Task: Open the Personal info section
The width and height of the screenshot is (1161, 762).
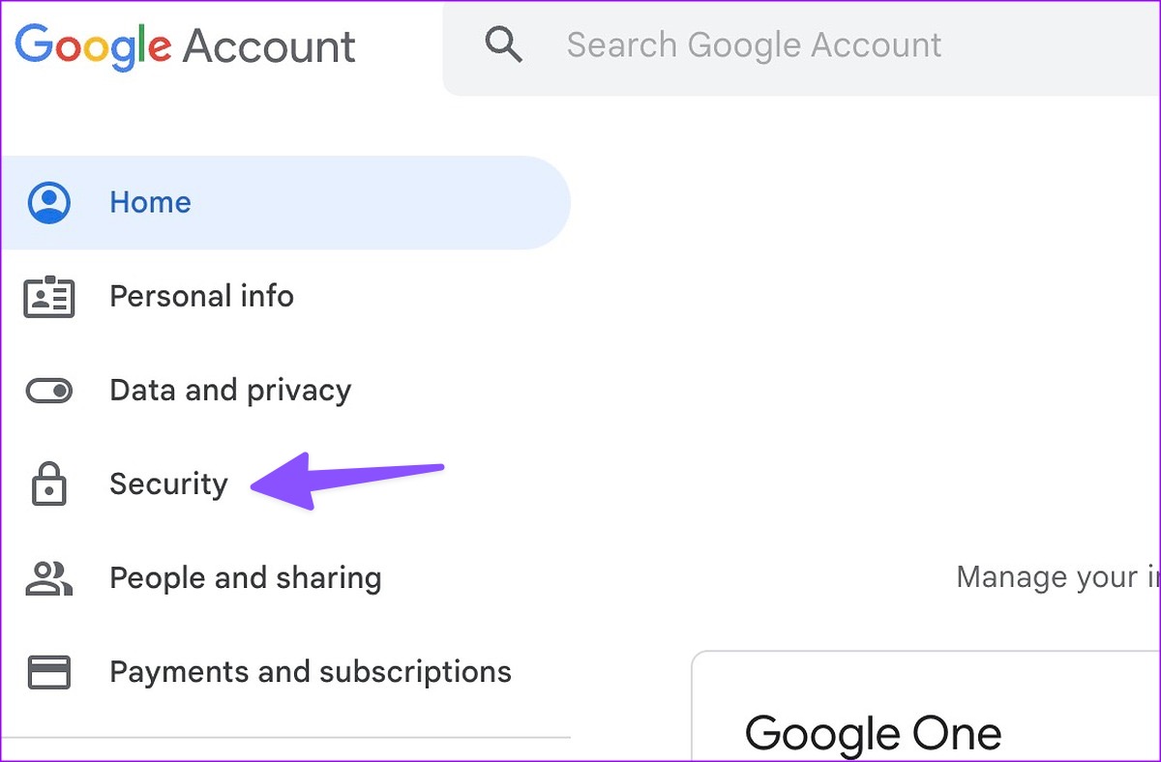Action: pos(201,296)
